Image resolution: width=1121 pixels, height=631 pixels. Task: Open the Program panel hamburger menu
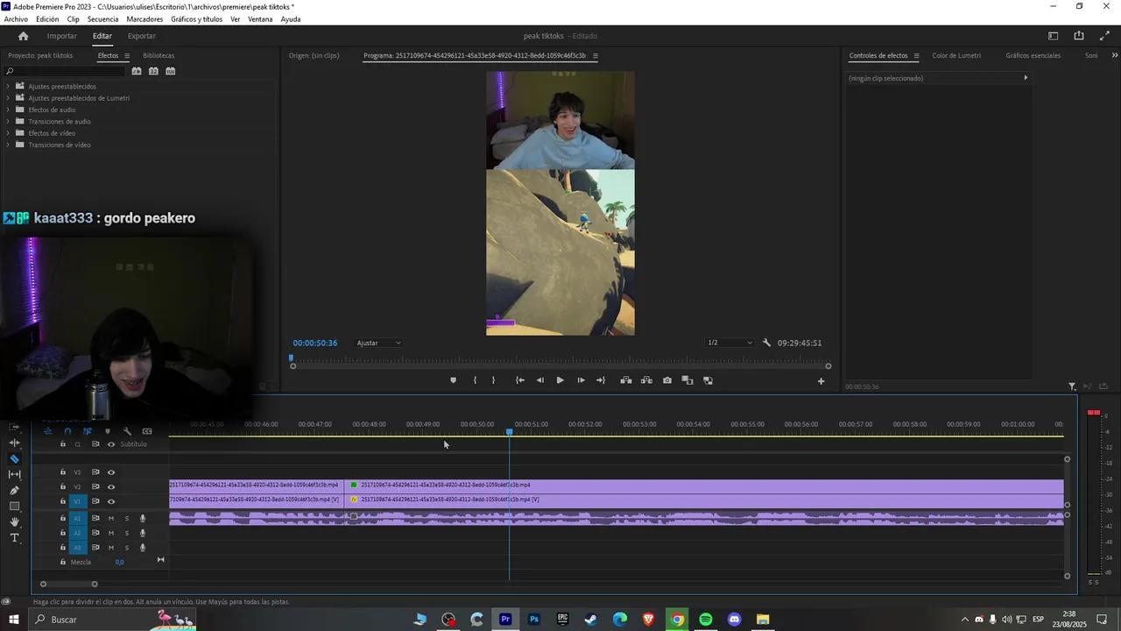coord(596,56)
